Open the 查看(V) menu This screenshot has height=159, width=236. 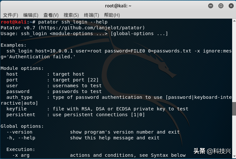51,15
